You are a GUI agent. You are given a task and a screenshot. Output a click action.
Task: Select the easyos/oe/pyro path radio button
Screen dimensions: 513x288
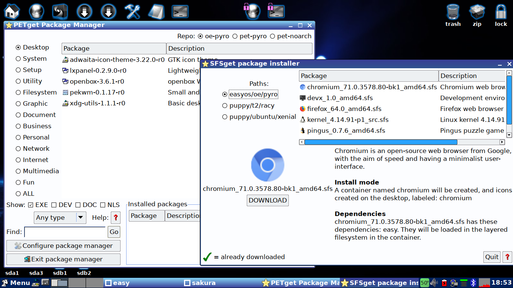pyautogui.click(x=225, y=94)
